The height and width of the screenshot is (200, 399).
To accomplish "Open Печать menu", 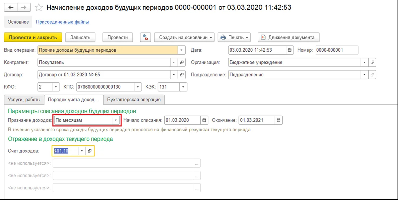I will click(234, 37).
